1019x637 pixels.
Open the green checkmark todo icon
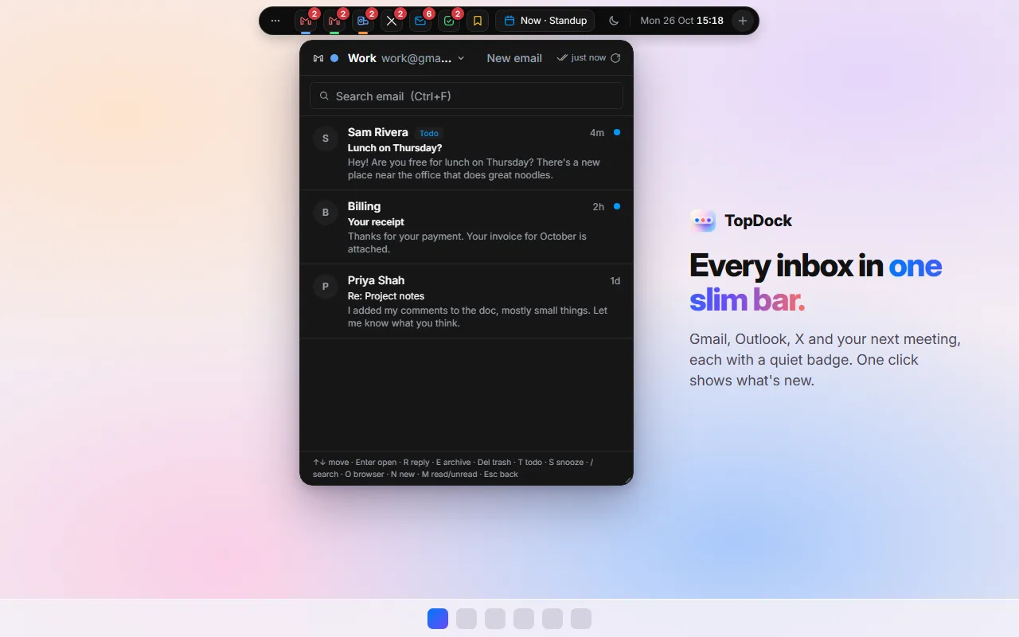449,21
